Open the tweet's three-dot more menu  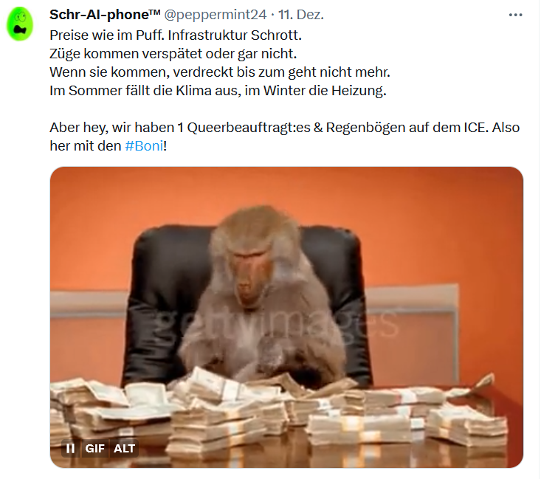click(515, 15)
